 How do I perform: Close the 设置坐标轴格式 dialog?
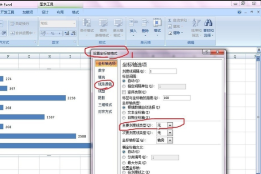(x=217, y=52)
